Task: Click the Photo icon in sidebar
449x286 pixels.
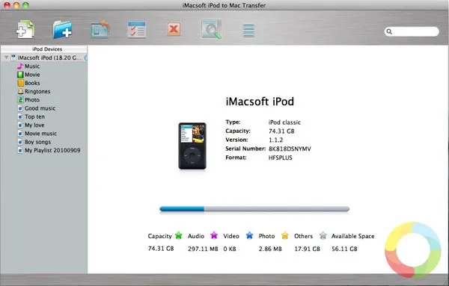Action: point(20,100)
